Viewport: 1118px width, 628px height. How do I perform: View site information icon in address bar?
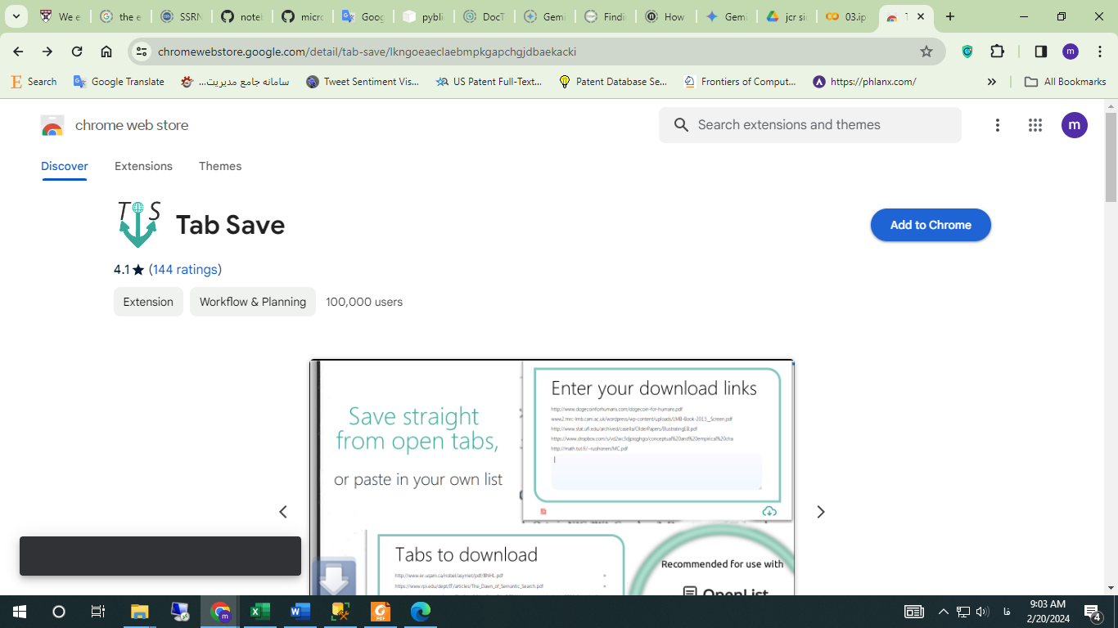(142, 52)
